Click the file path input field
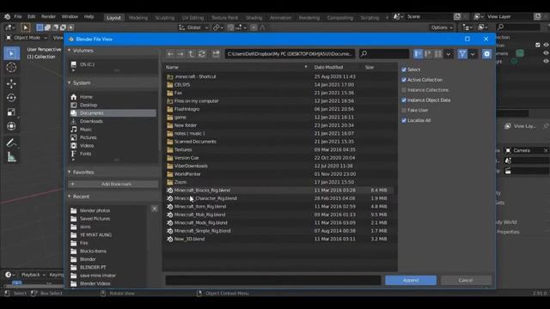 (290, 54)
